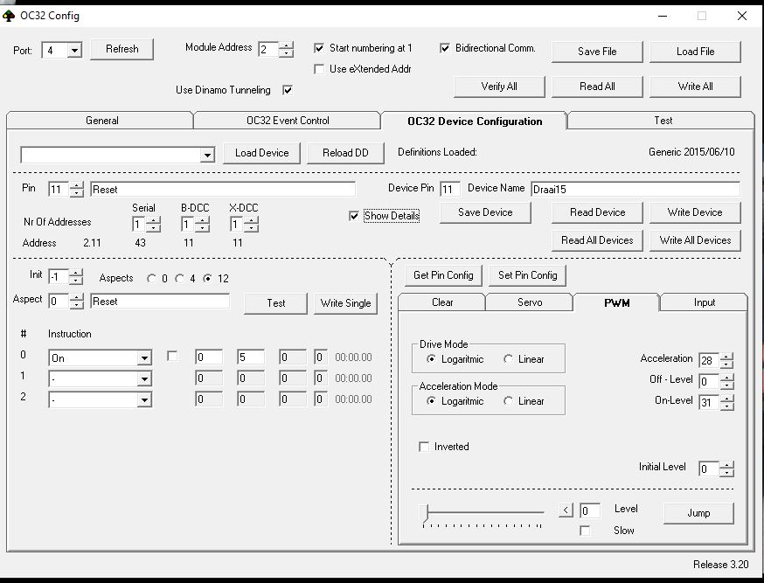Increase the Module Address spinner value
Screen dimensions: 764x583
(287, 45)
